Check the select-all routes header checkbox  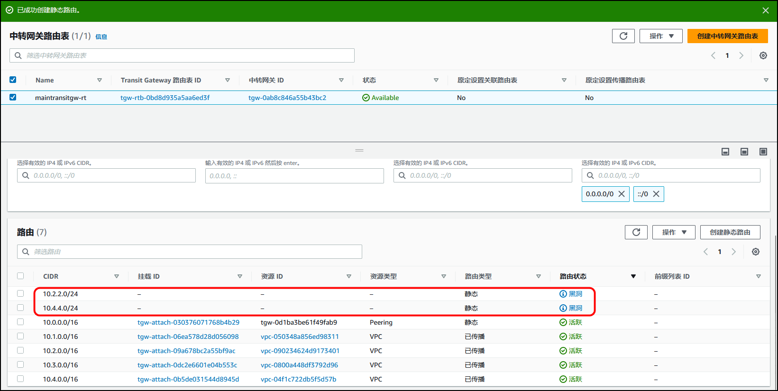coord(20,276)
